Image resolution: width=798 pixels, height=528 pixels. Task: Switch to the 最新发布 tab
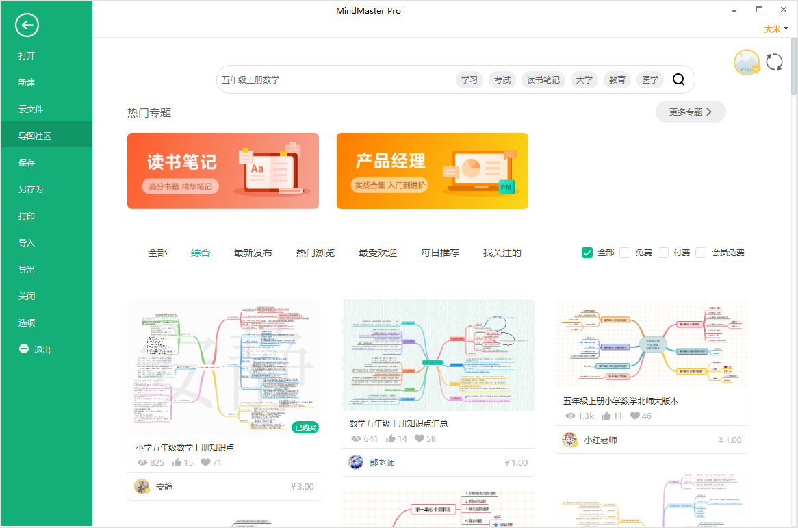pyautogui.click(x=253, y=253)
